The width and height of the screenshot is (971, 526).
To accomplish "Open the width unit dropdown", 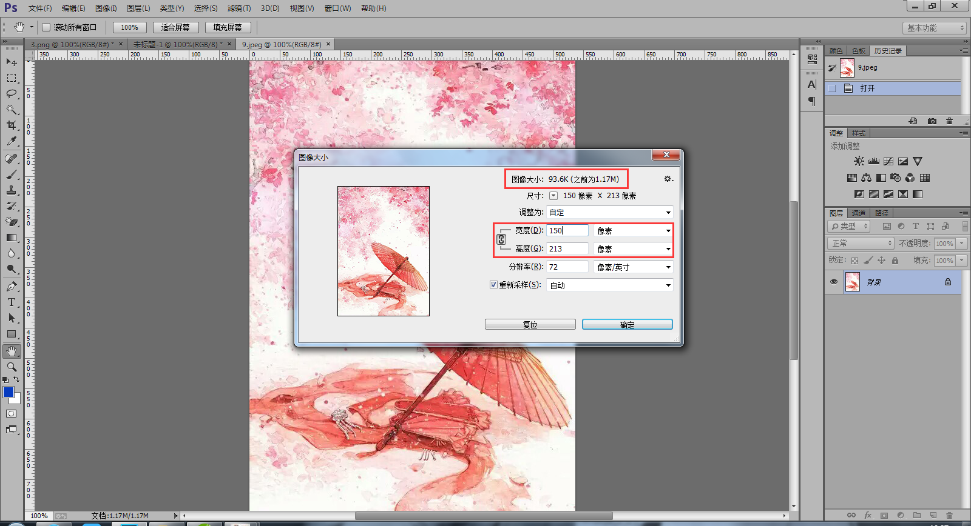I will coord(634,230).
